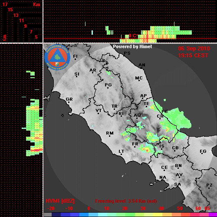
Task: Click the '50' dBZ scale value
Action: [x=180, y=208]
